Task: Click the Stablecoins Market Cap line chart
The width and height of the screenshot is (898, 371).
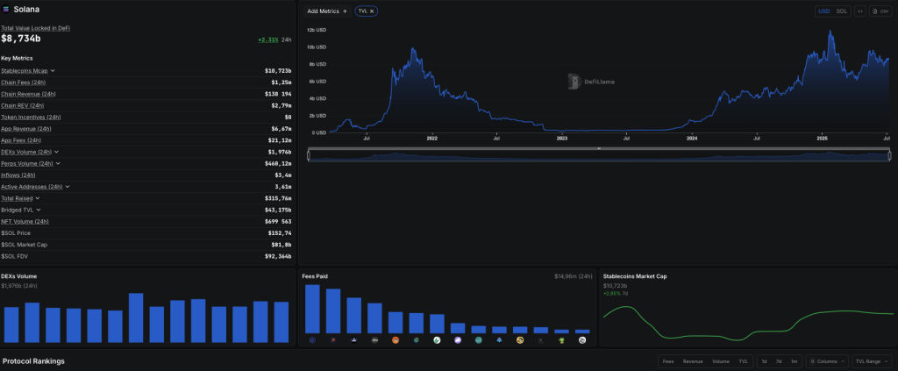Action: [748, 323]
